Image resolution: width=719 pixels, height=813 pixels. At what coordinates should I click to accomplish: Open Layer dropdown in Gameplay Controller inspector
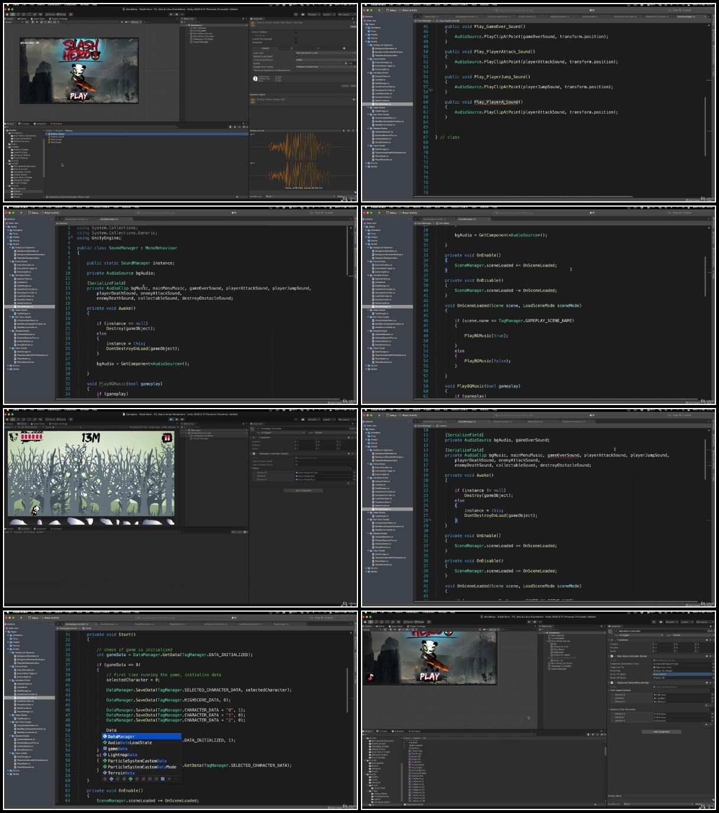click(334, 432)
